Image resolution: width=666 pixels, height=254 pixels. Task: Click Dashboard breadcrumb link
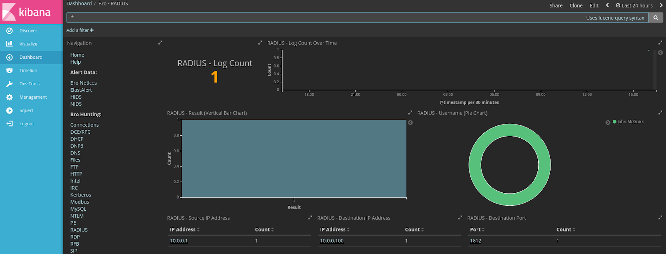pyautogui.click(x=79, y=3)
